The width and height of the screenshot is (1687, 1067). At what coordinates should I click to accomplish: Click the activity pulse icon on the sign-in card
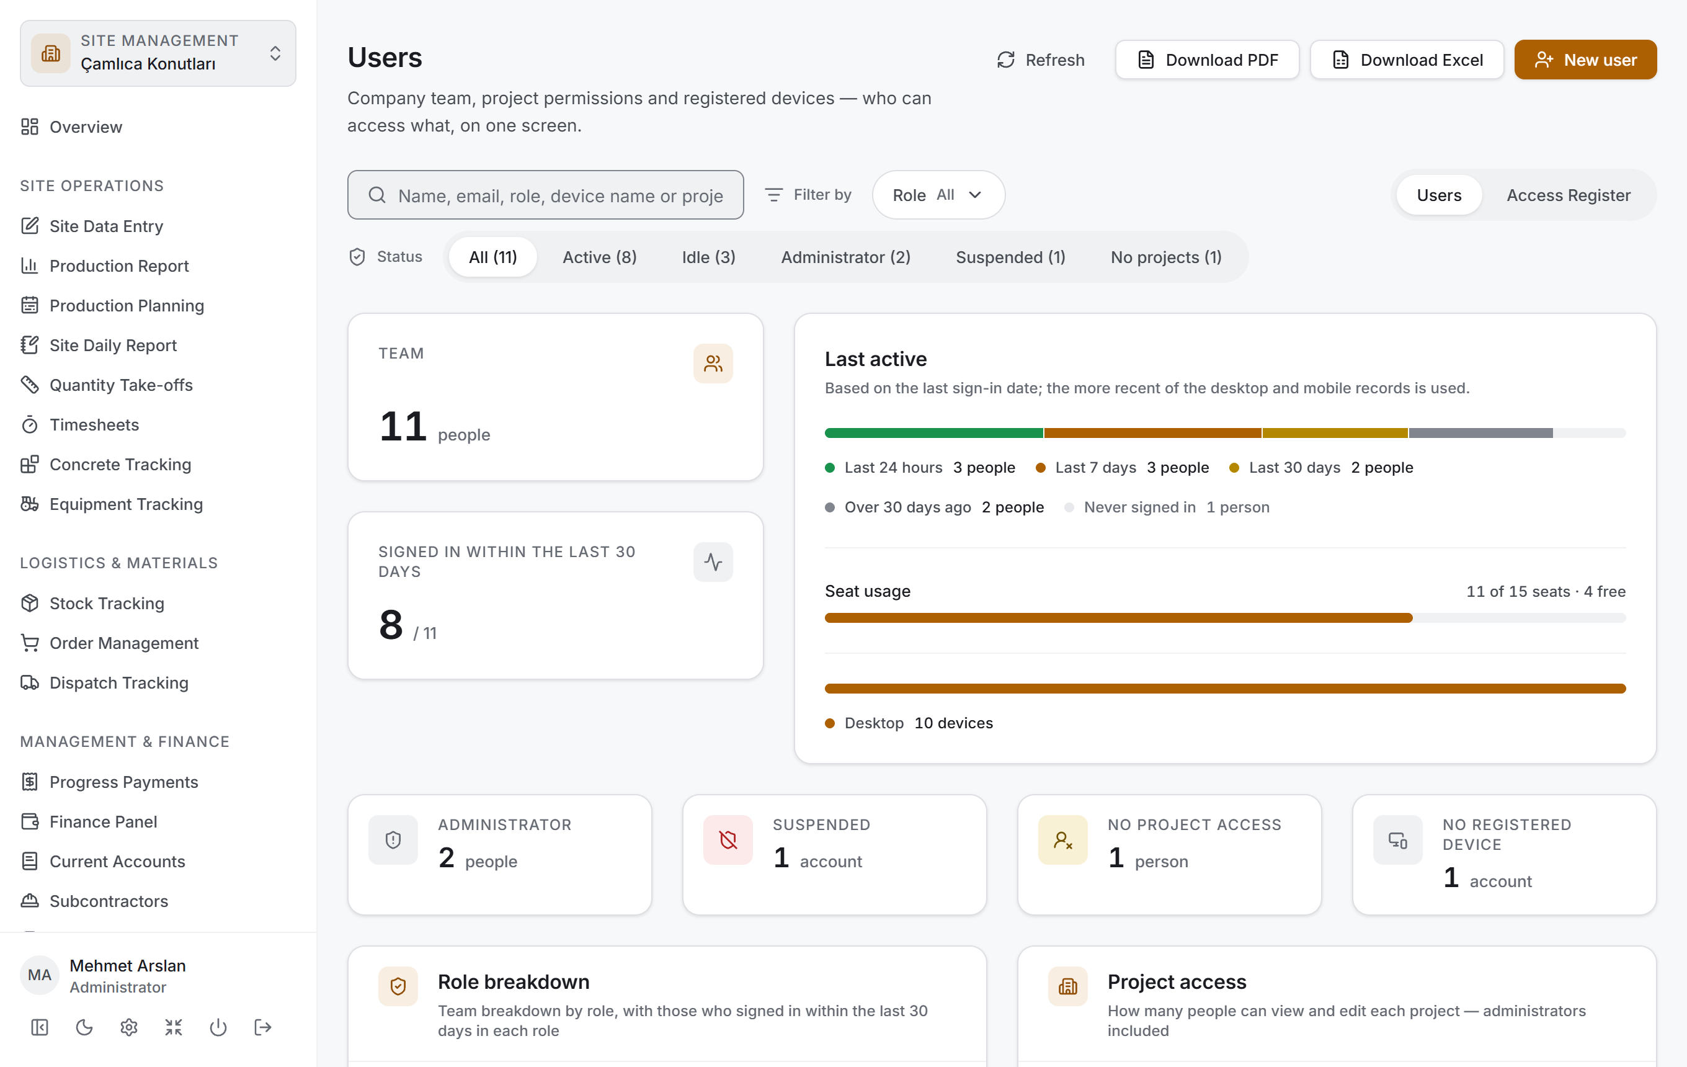click(713, 562)
